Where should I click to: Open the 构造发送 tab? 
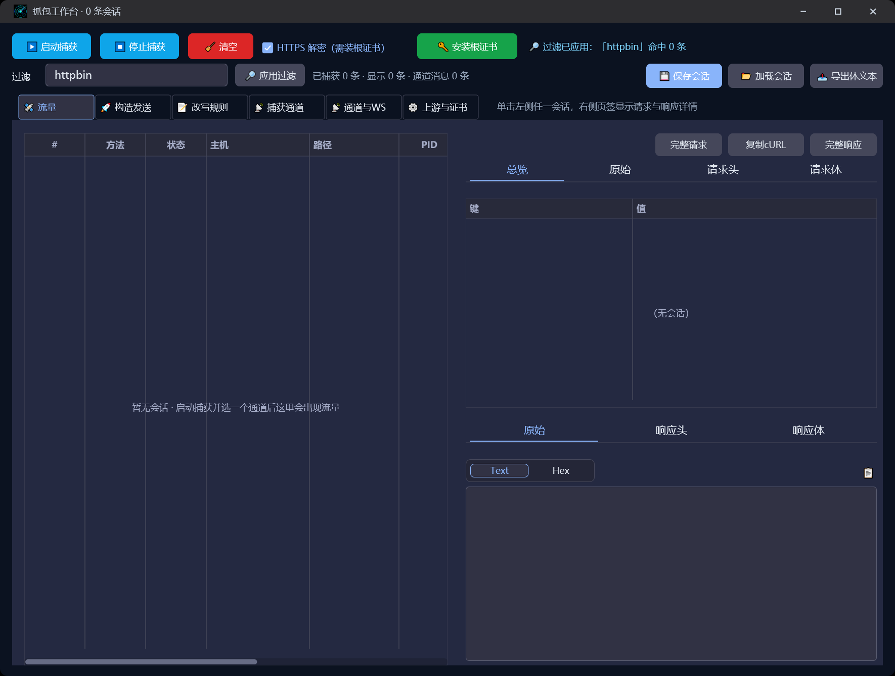click(133, 107)
